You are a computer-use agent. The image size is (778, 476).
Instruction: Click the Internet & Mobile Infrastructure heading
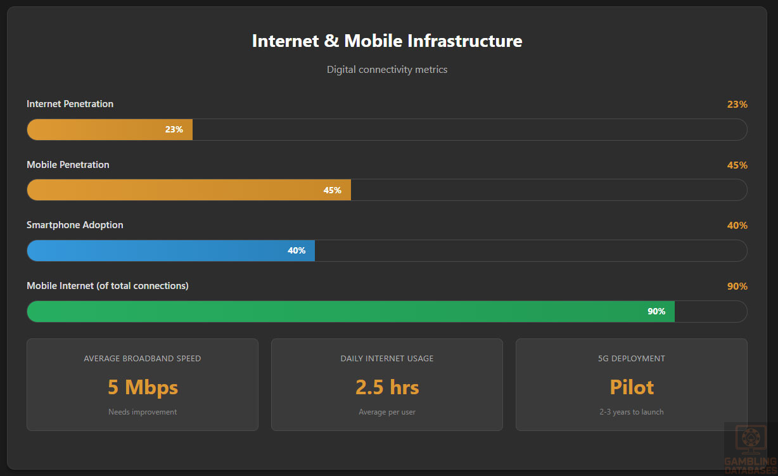point(387,41)
